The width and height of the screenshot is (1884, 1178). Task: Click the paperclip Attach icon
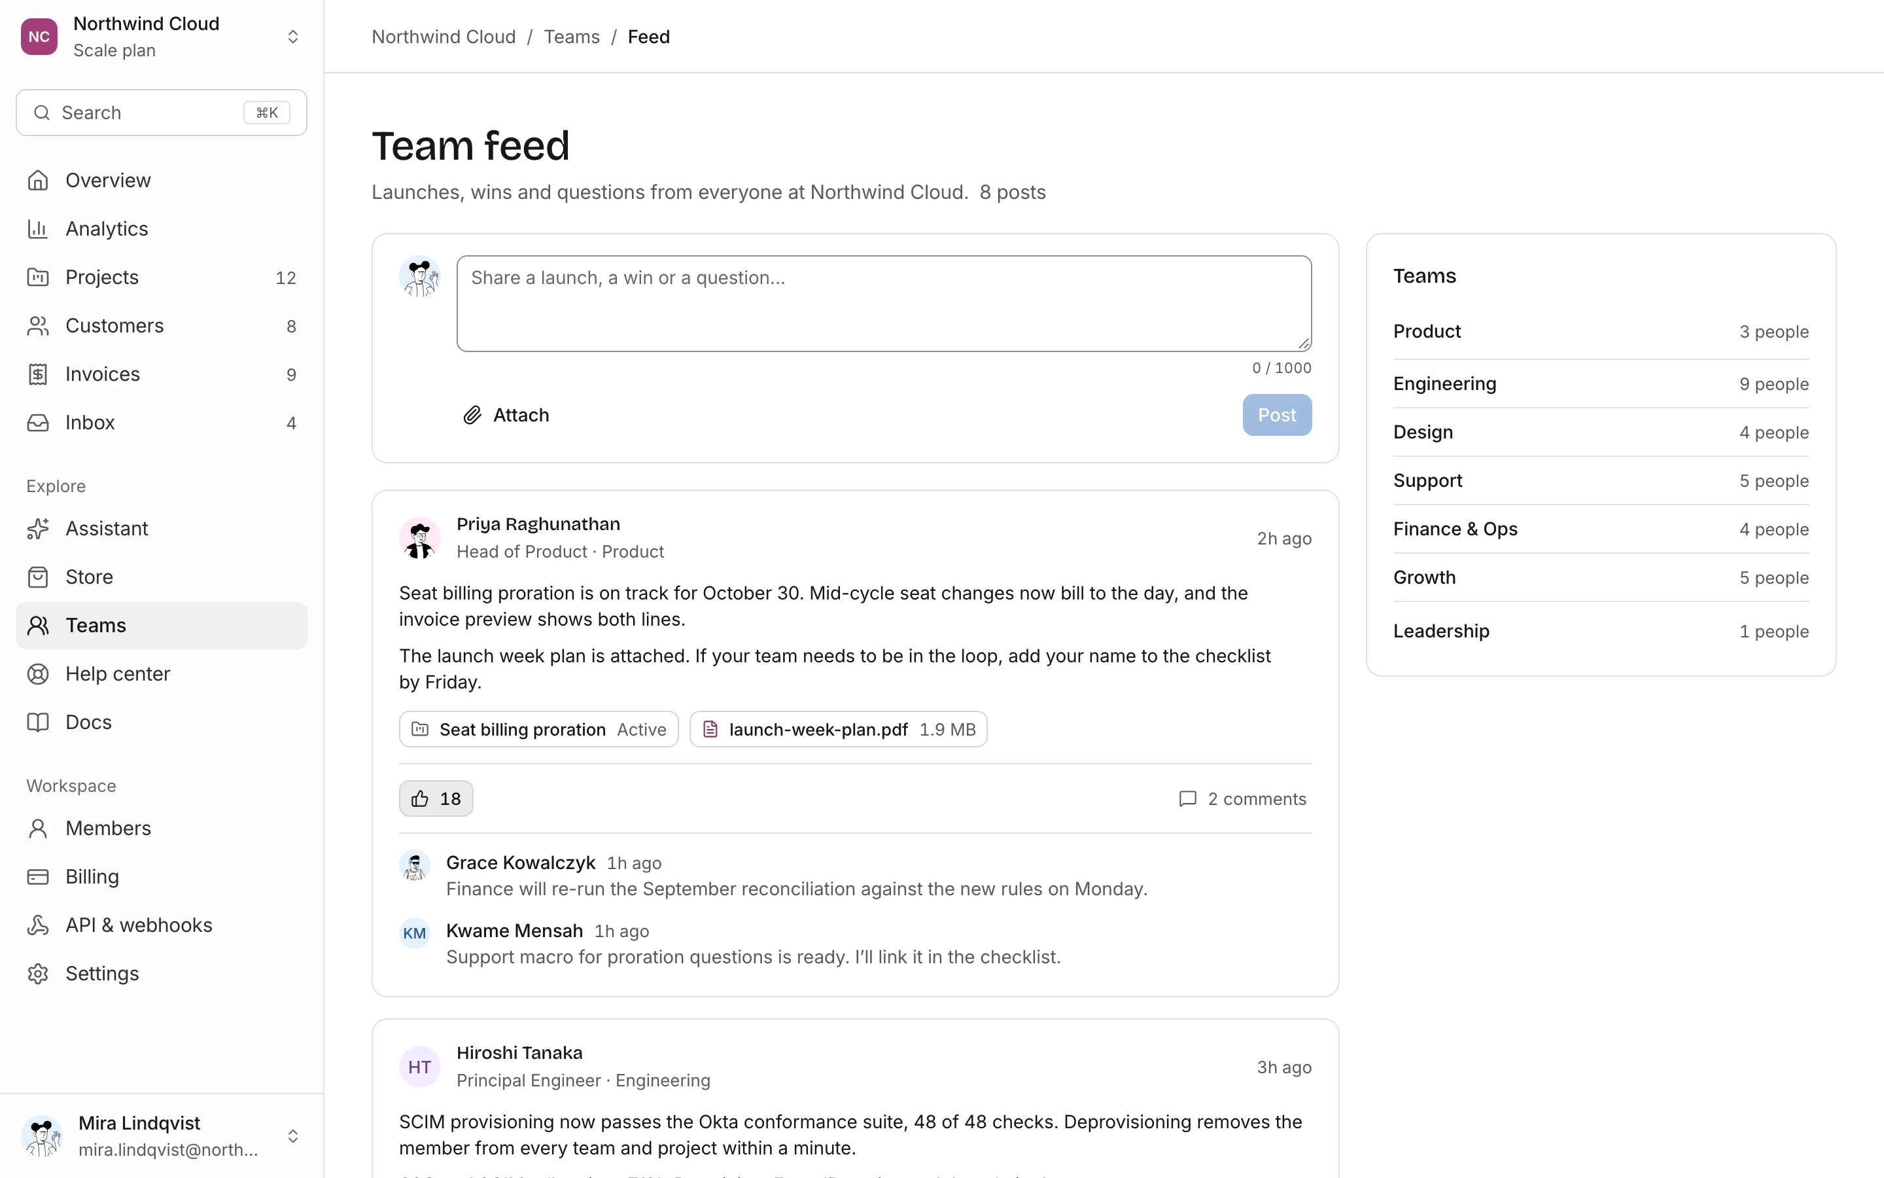coord(472,414)
